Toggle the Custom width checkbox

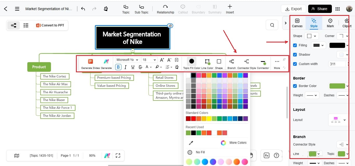click(295, 64)
